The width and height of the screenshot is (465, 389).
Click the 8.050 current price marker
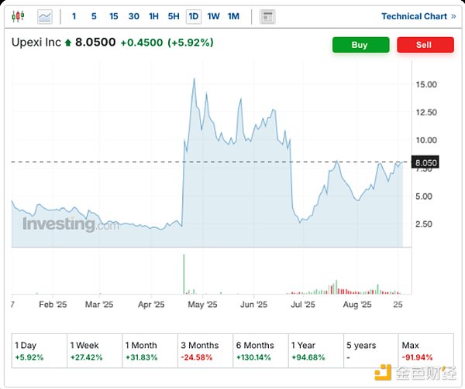[x=428, y=163]
